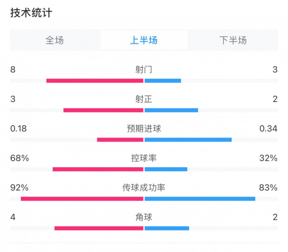Click the blue 预期进球 progress bar
The height and width of the screenshot is (252, 288).
(188, 140)
